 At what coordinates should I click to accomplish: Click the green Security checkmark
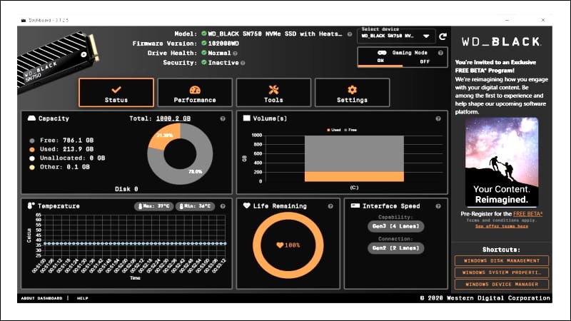[x=204, y=62]
